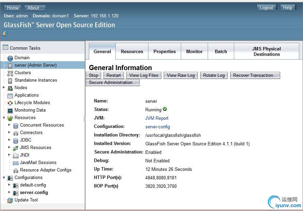Image resolution: width=303 pixels, height=211 pixels.
Task: Expand the JNDI arrow
Action: (x=9, y=155)
